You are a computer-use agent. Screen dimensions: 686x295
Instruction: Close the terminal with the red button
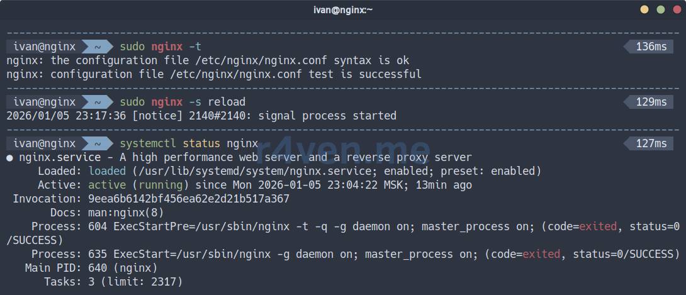coord(676,9)
